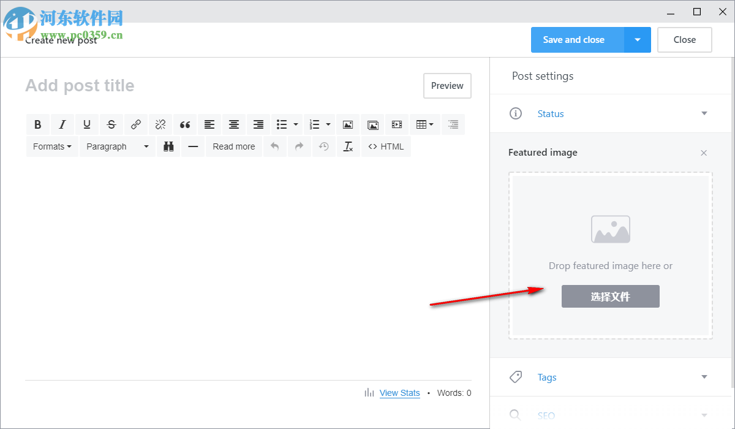Switch to HTML source view
The image size is (735, 429).
coord(386,146)
